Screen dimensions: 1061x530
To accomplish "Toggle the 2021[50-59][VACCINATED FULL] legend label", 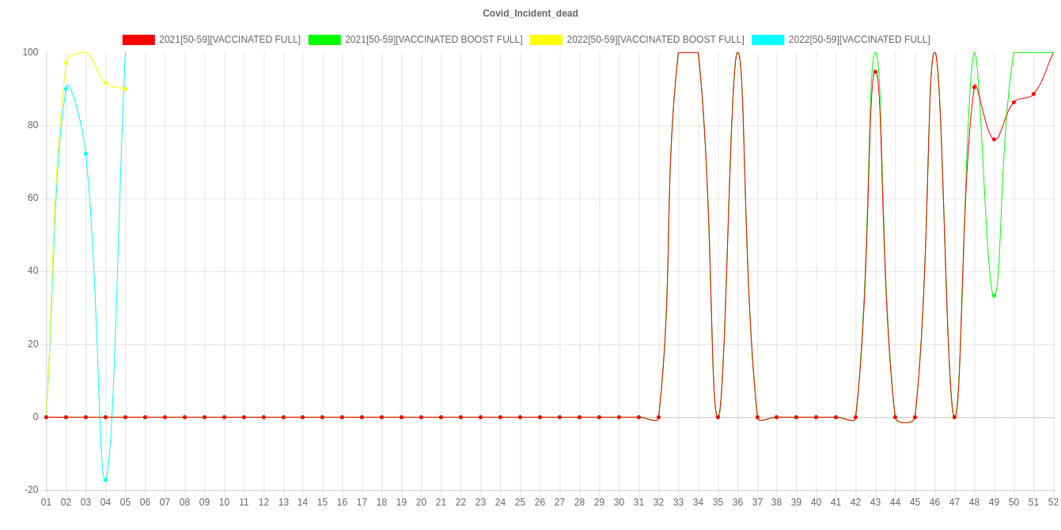I will coord(229,40).
